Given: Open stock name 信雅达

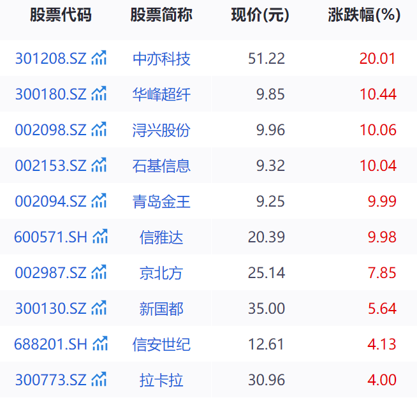Looking at the screenshot, I should [161, 237].
